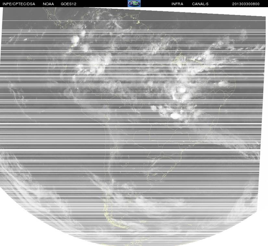This screenshot has height=246, width=268.
Task: Click the NOAA label in the header
Action: click(48, 4)
